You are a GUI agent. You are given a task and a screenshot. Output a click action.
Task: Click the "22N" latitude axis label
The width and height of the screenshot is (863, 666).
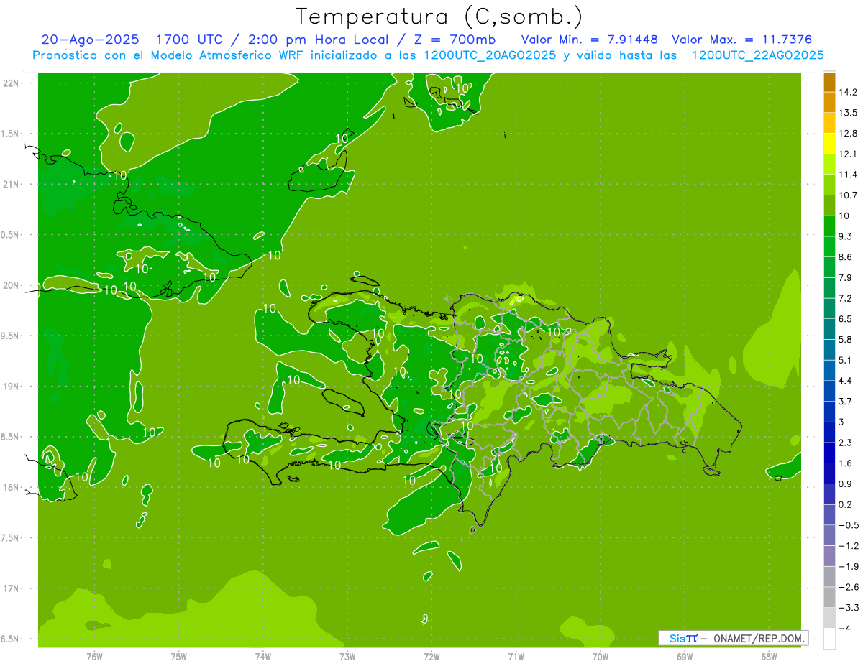(12, 83)
